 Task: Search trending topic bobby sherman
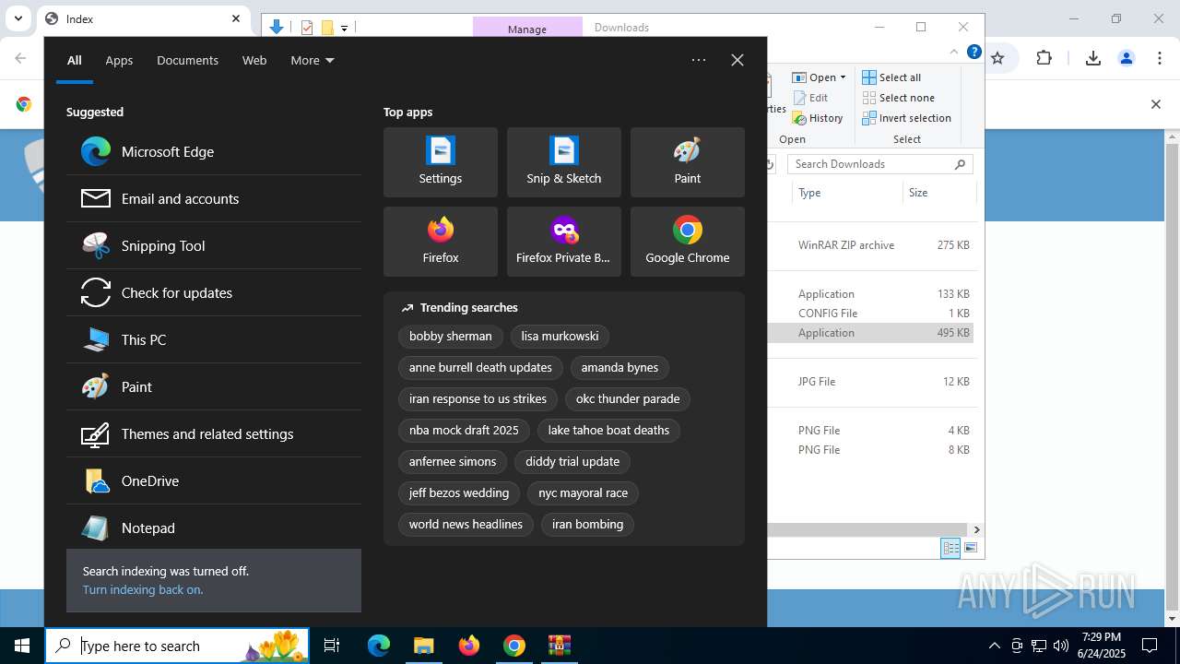pos(451,337)
